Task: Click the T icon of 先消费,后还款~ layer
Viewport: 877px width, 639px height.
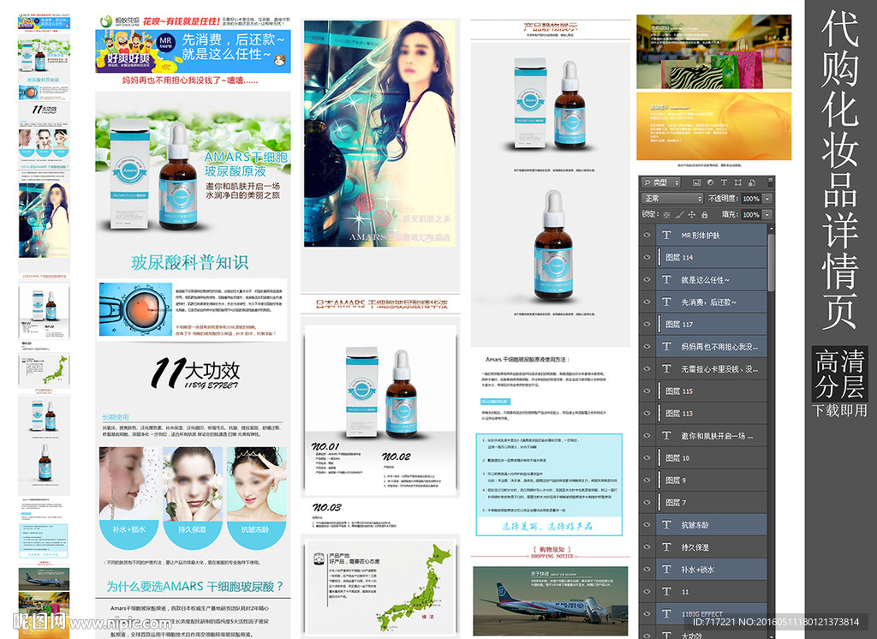Action: [666, 302]
